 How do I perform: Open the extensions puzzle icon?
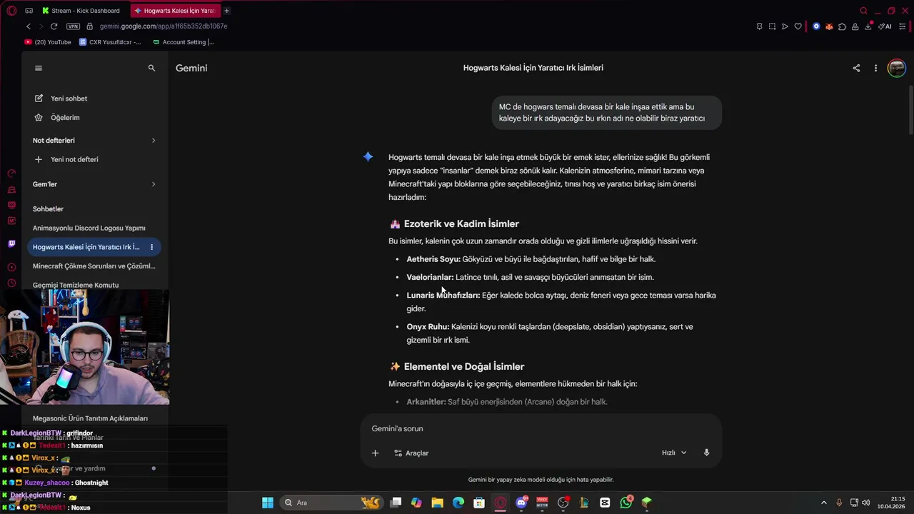(842, 26)
